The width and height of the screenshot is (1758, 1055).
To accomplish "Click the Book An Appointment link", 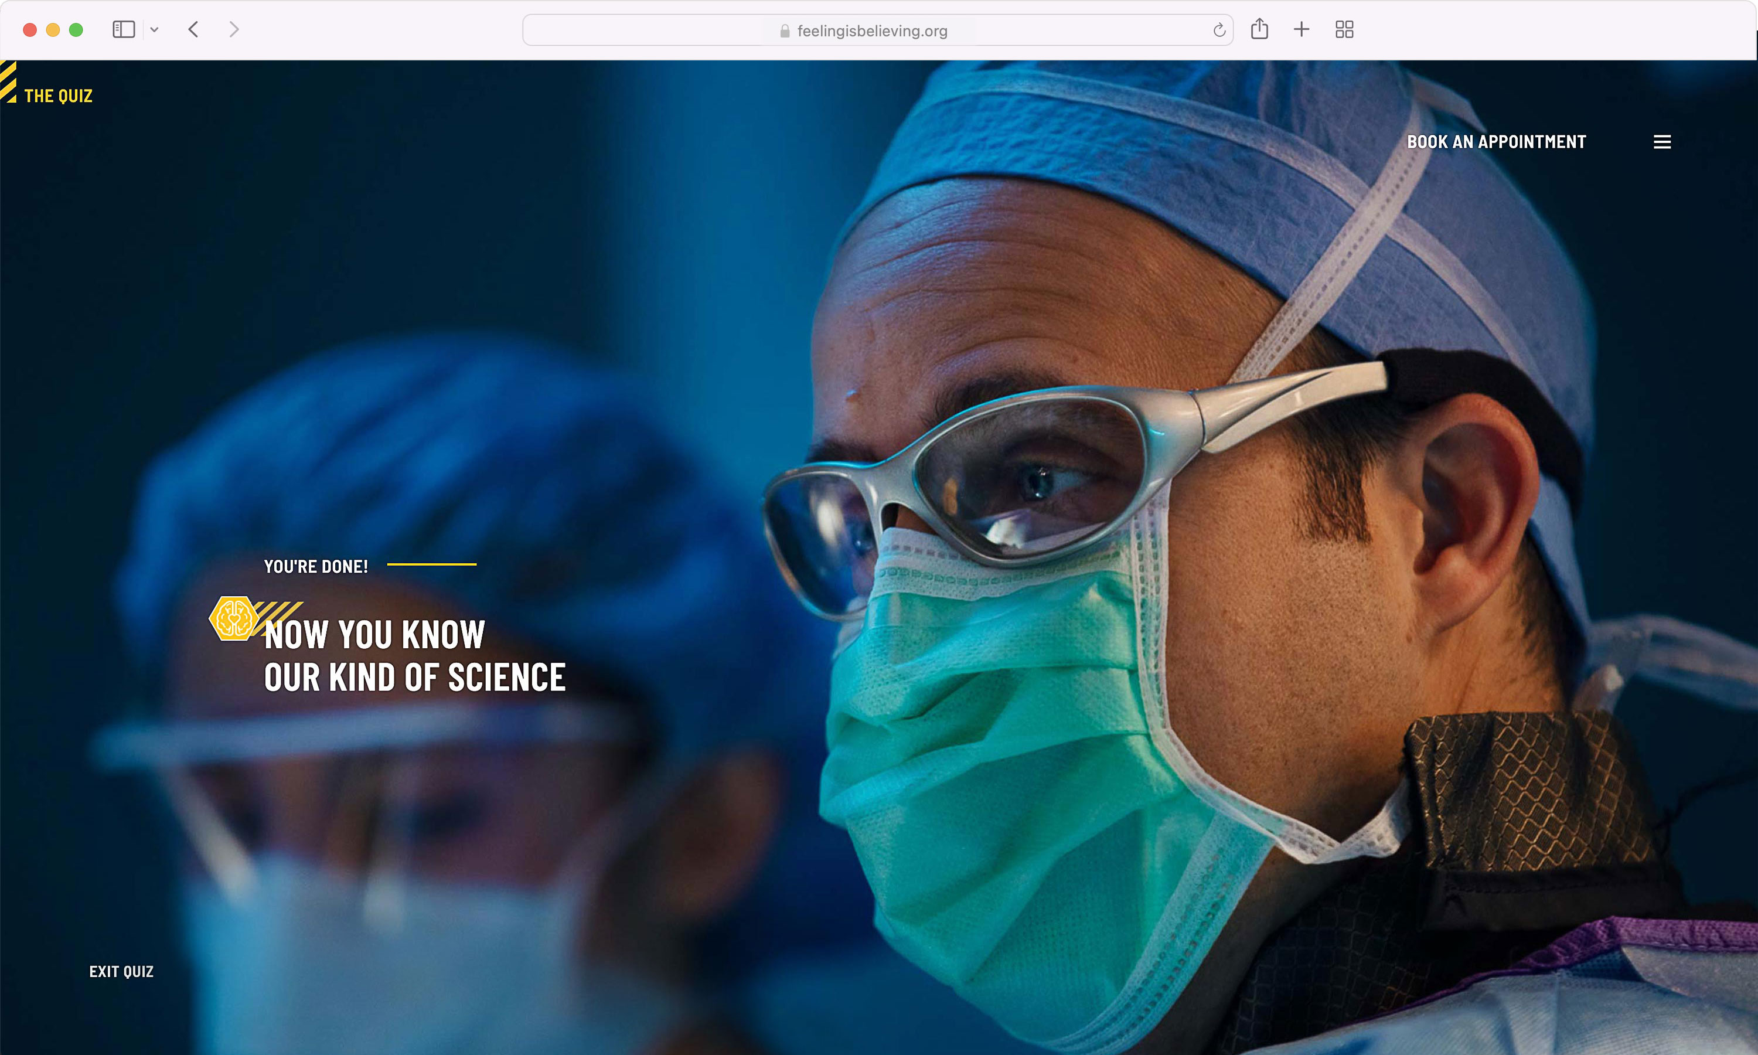I will tap(1496, 142).
